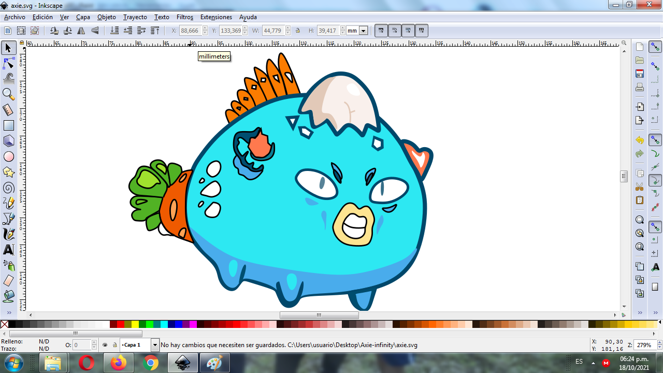
Task: Open the Objeto menu
Action: 107,17
